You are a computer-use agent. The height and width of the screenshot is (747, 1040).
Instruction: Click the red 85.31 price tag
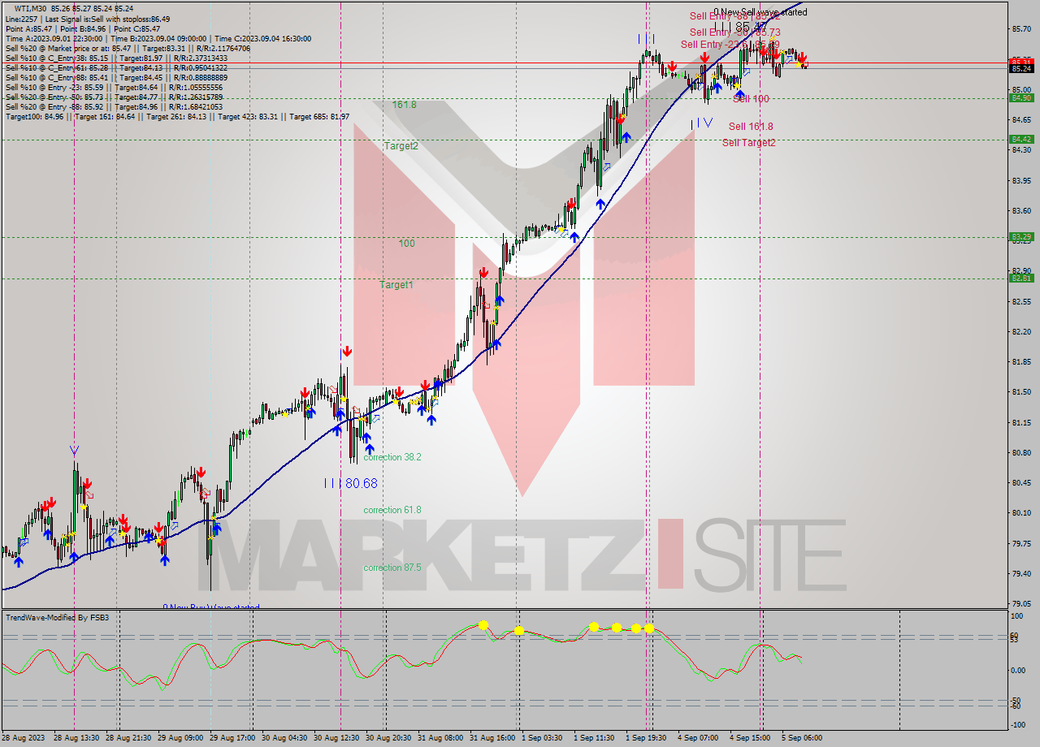tap(1020, 62)
